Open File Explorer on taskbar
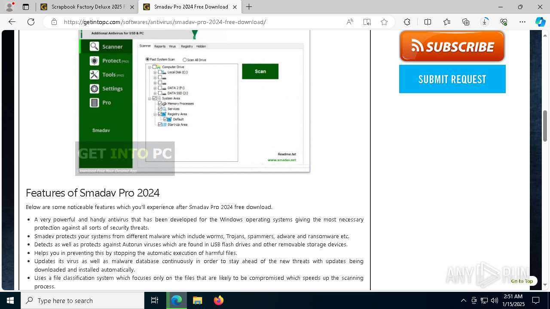This screenshot has width=550, height=309. click(197, 300)
